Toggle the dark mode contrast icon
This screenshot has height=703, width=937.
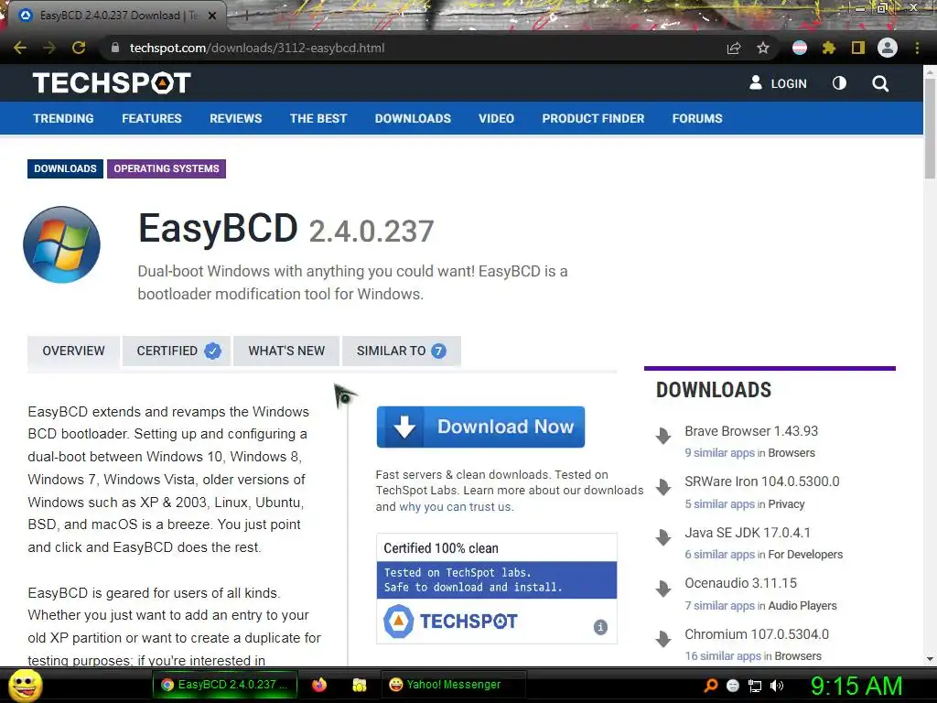pos(840,83)
